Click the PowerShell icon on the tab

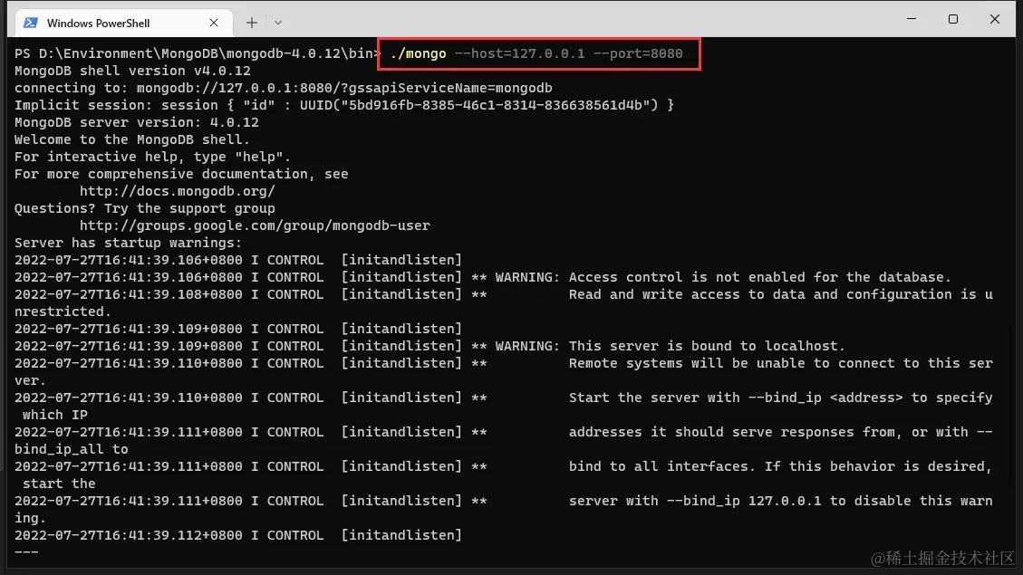[x=30, y=23]
